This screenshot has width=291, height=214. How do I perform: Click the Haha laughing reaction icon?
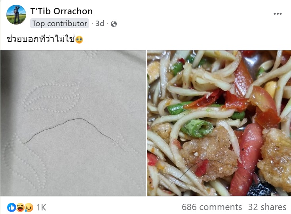click(20, 208)
